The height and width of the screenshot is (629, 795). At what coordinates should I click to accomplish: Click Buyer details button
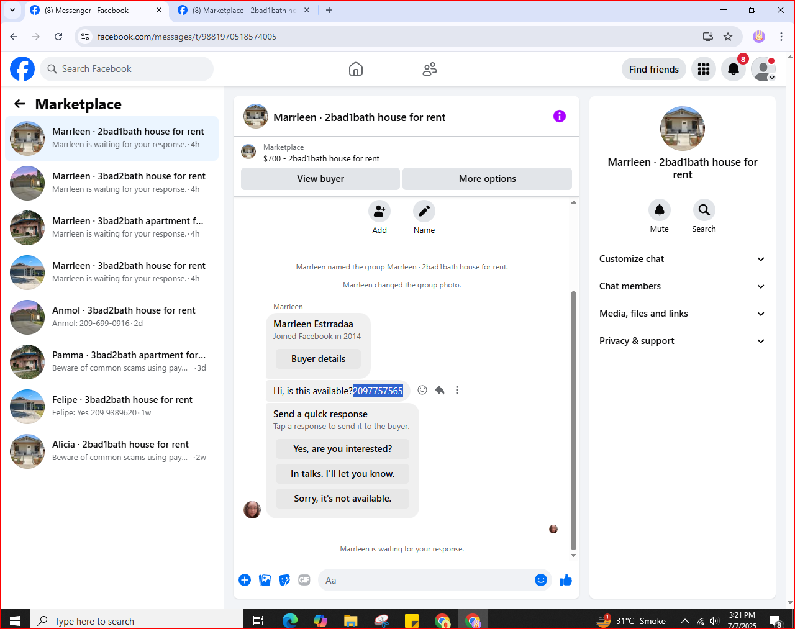(x=319, y=359)
